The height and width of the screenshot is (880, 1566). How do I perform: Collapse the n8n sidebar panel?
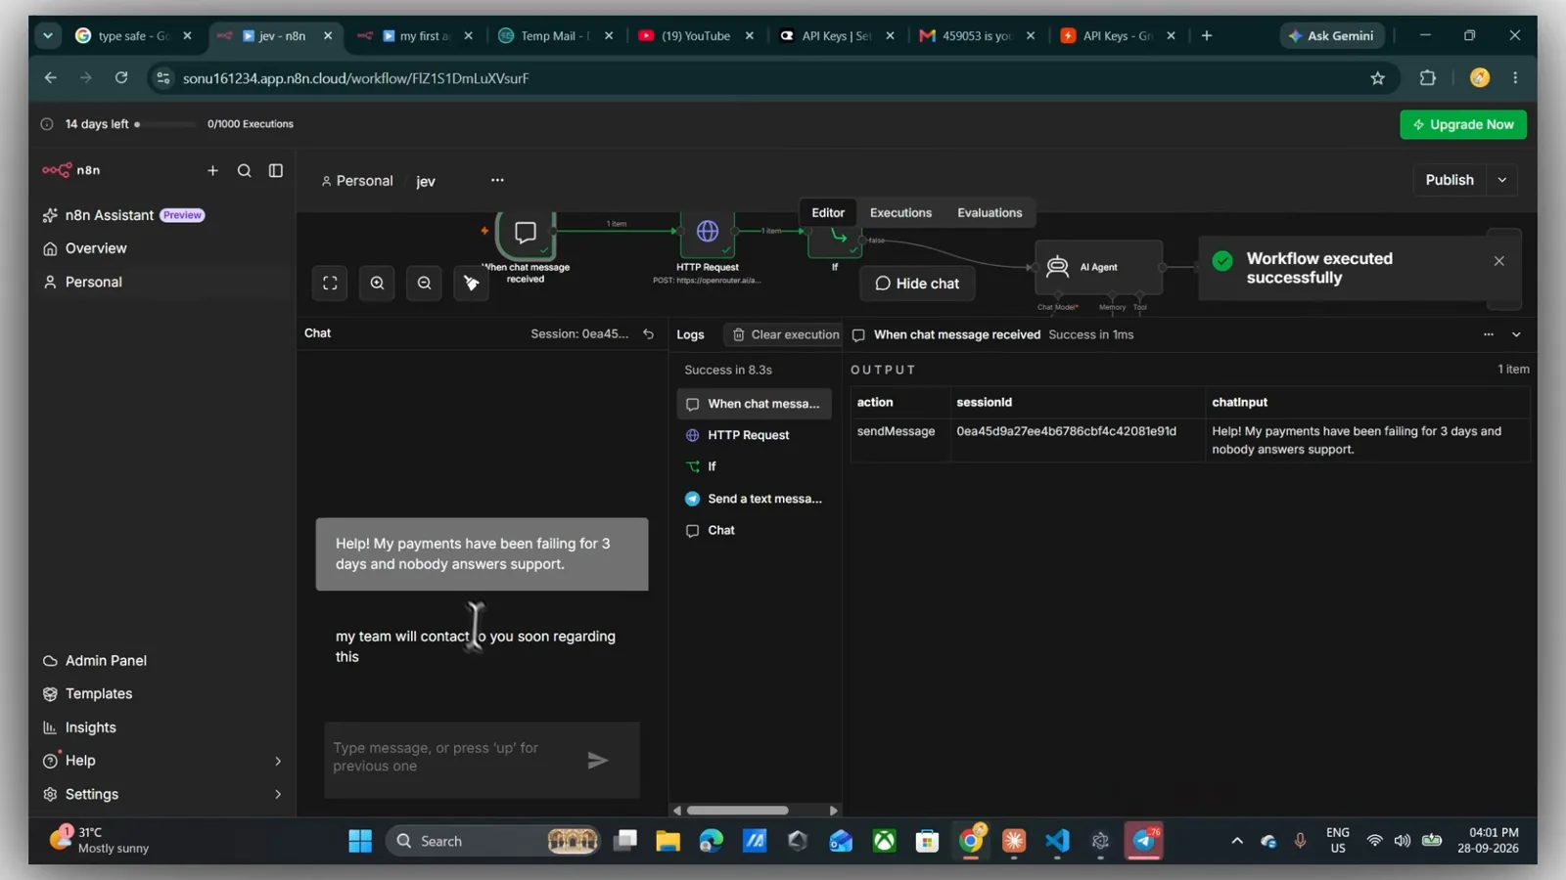(x=276, y=170)
